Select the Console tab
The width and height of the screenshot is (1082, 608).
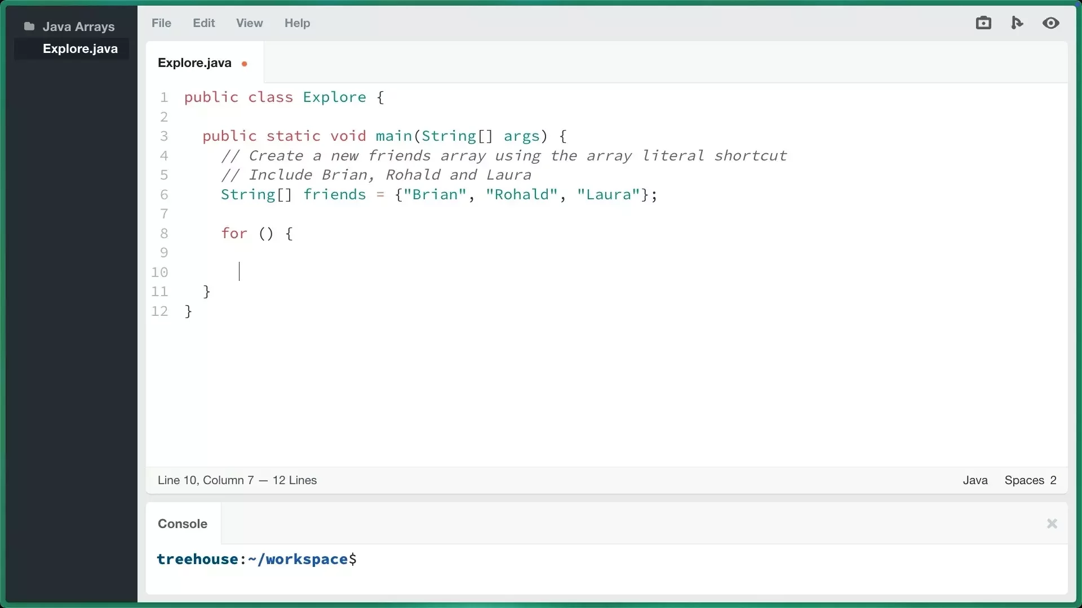[182, 524]
